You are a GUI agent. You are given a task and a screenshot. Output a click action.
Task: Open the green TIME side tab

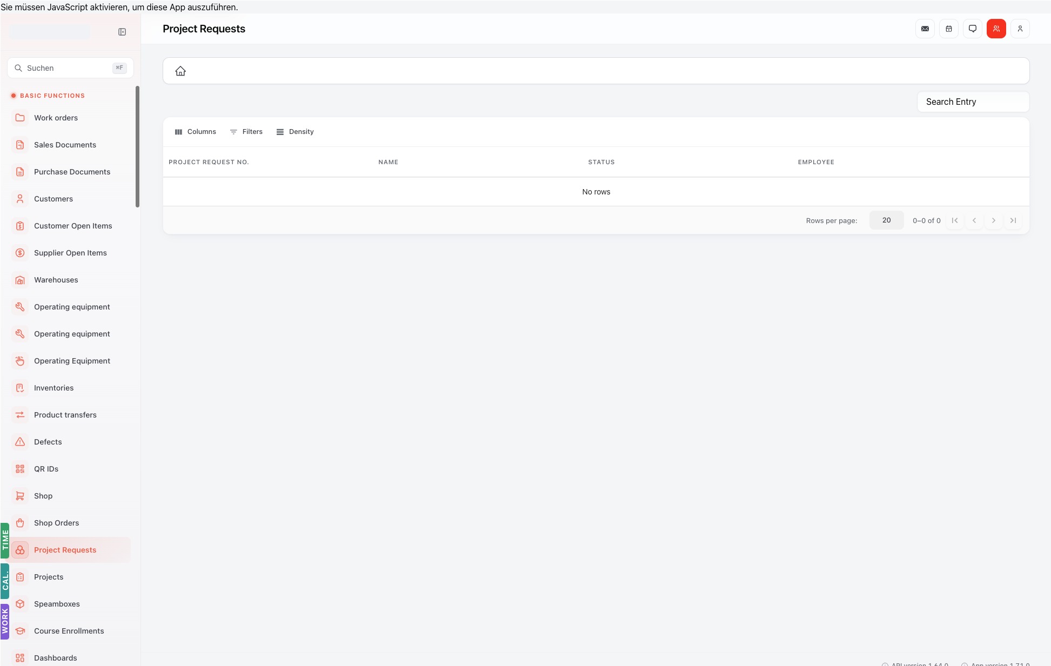click(5, 540)
